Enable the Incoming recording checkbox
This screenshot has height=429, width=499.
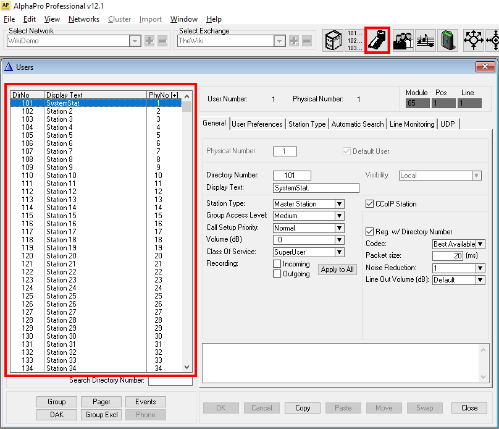click(x=277, y=264)
